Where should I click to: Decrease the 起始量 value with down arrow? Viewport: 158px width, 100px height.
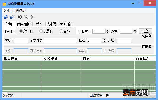tap(107, 32)
